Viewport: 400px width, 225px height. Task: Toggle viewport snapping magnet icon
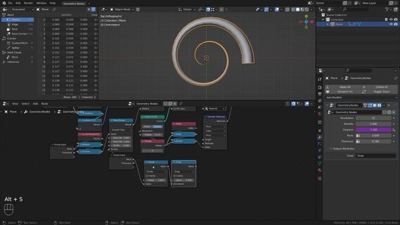[208, 9]
